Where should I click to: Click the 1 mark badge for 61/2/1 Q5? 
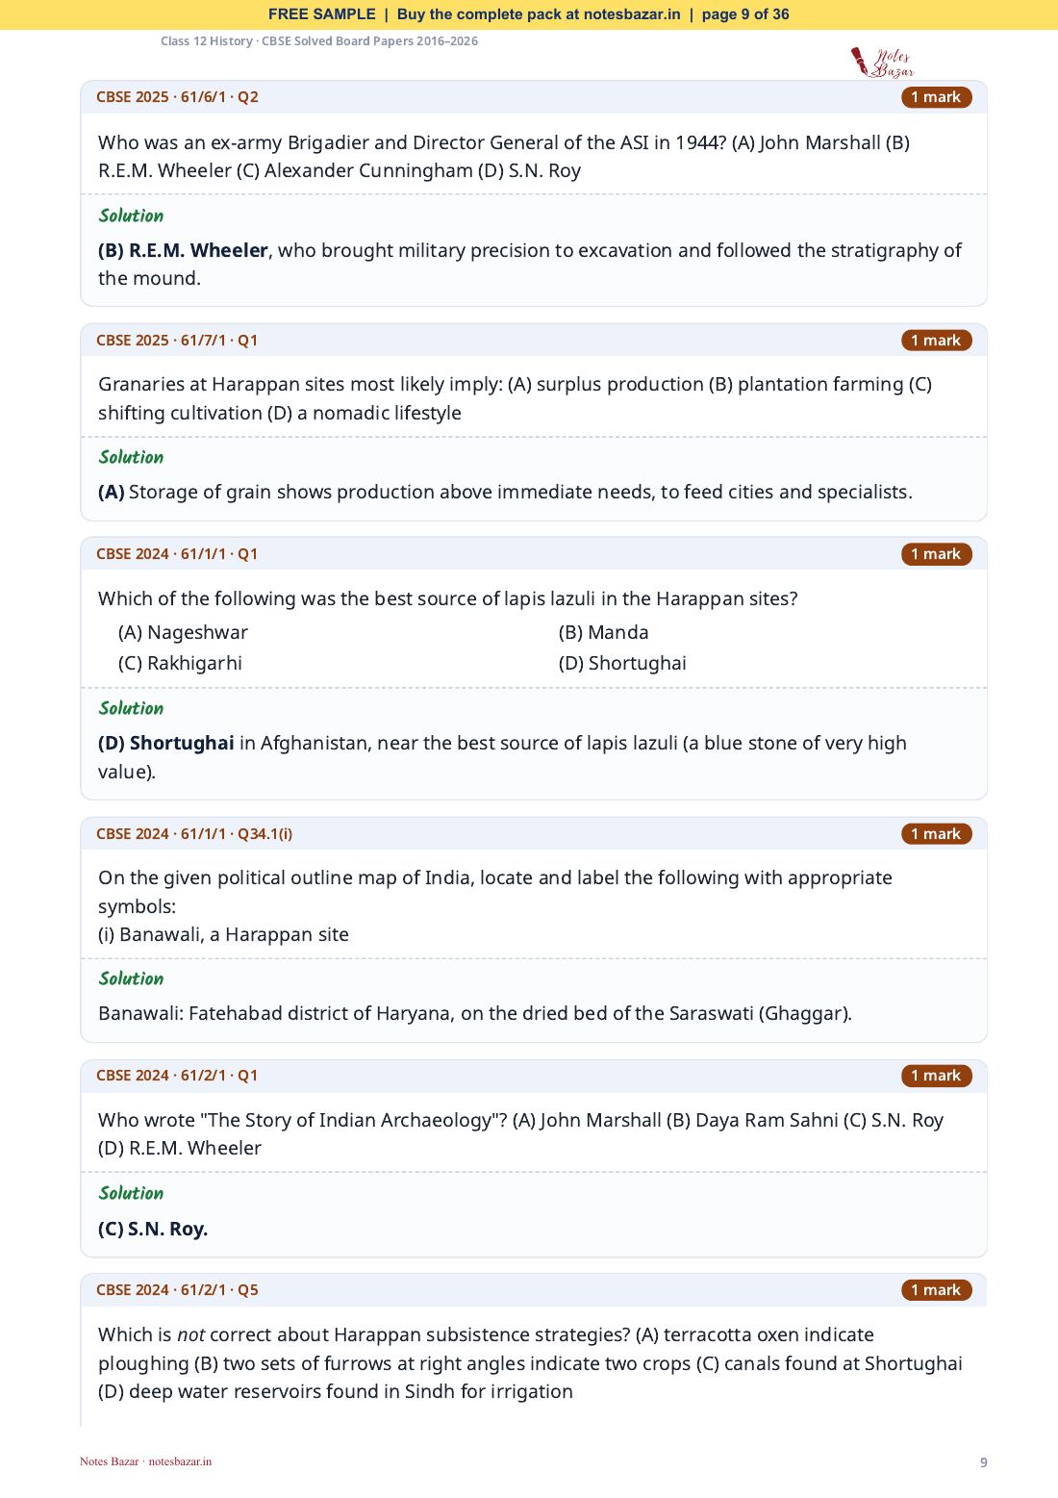(936, 1290)
